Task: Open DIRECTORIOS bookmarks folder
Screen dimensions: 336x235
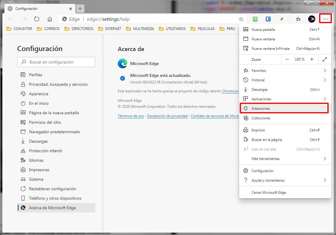Action: coord(79,28)
